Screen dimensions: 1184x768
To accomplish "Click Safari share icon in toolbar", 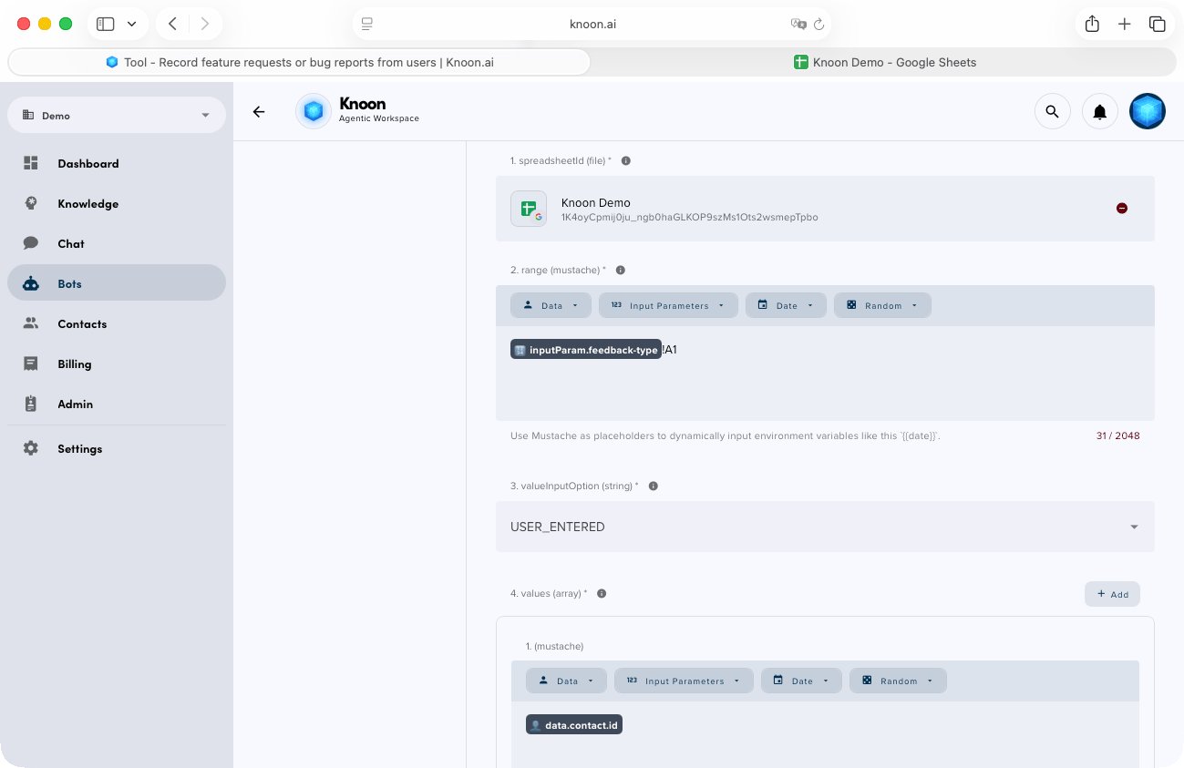I will (1091, 25).
